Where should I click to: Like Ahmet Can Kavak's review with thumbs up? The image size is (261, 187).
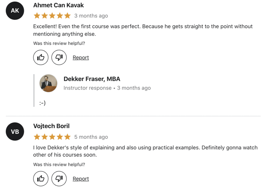tap(41, 57)
